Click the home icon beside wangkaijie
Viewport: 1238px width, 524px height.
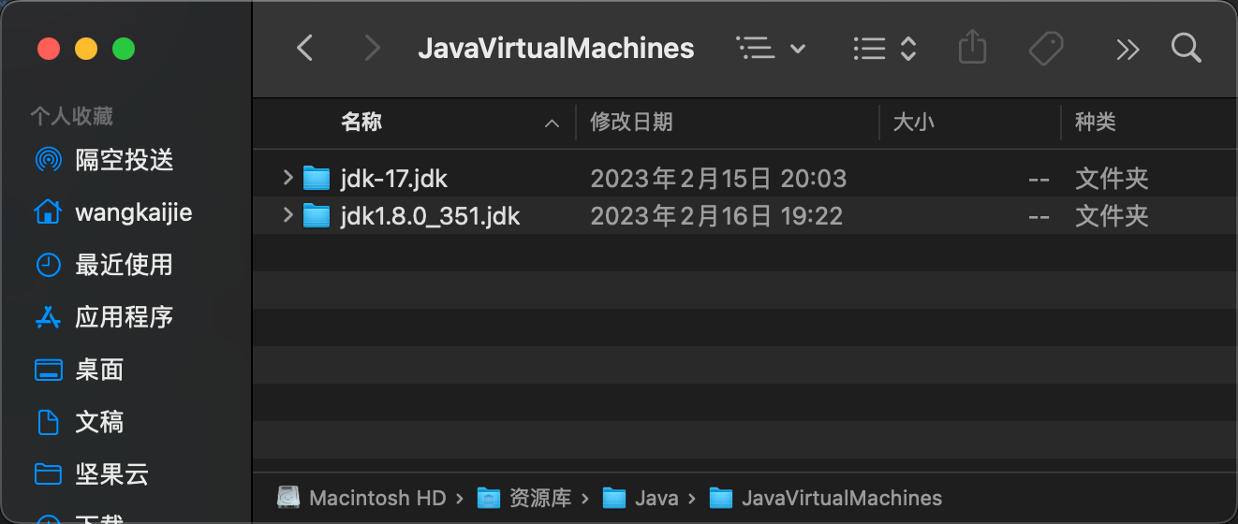48,212
